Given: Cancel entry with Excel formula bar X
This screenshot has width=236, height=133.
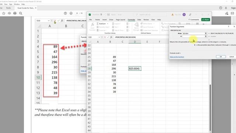Looking at the screenshot, I should (105, 37).
